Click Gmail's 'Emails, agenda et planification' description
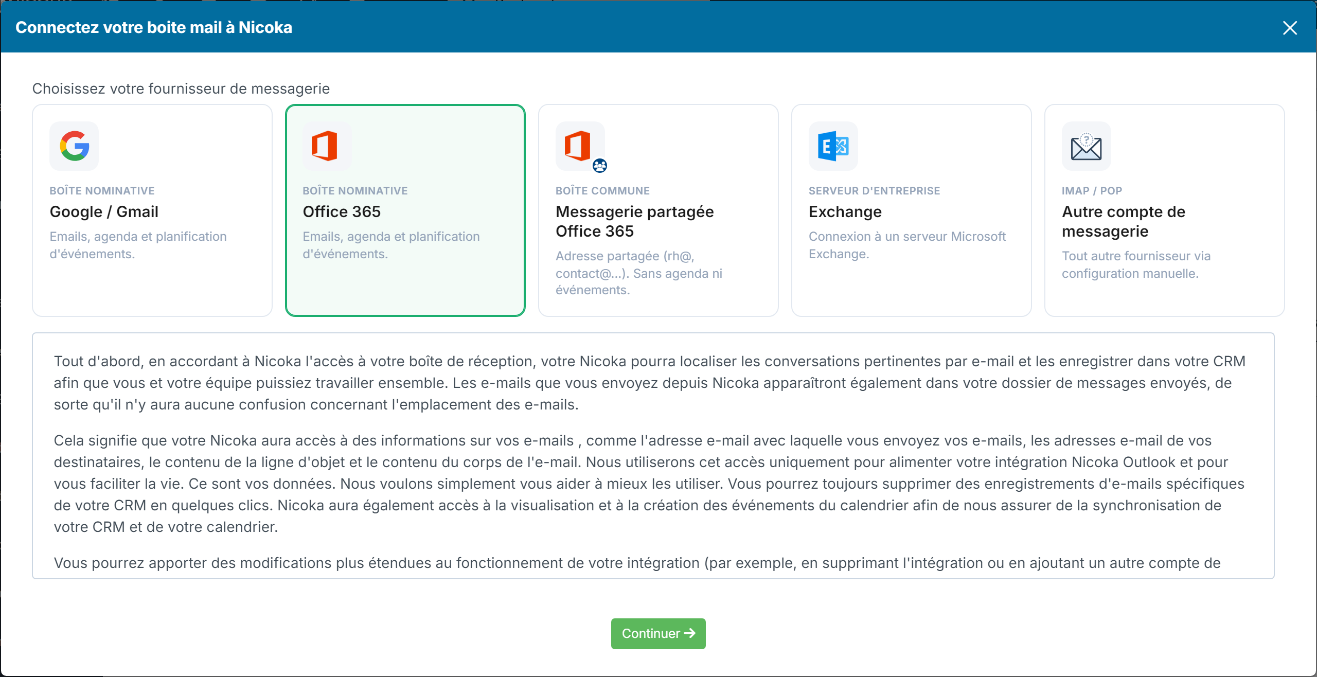Image resolution: width=1317 pixels, height=677 pixels. pyautogui.click(x=138, y=245)
